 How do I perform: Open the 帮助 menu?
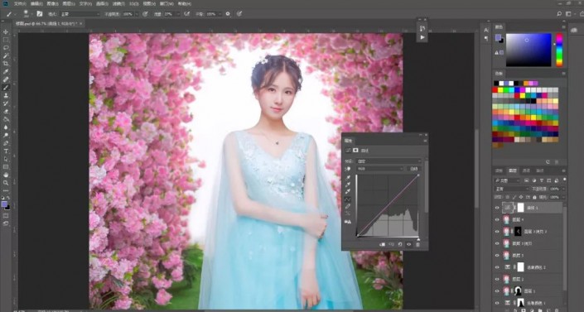pyautogui.click(x=184, y=3)
